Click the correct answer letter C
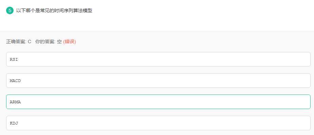This screenshot has width=314, height=135. pyautogui.click(x=30, y=42)
